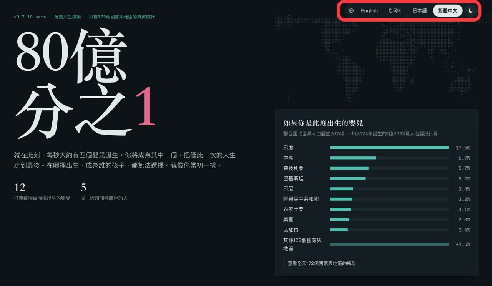492x286 pixels.
Task: Click the 孟加拉 row label
Action: click(x=291, y=230)
